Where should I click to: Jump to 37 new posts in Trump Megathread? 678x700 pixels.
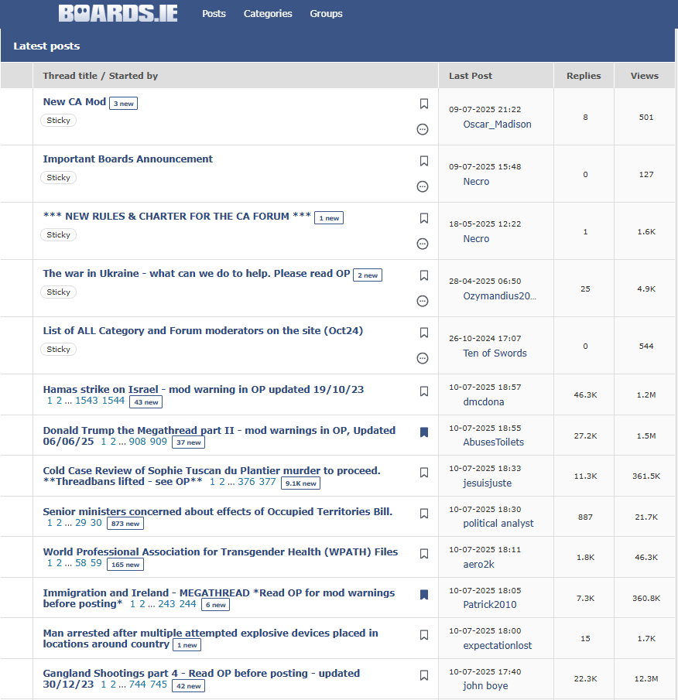[x=189, y=442]
